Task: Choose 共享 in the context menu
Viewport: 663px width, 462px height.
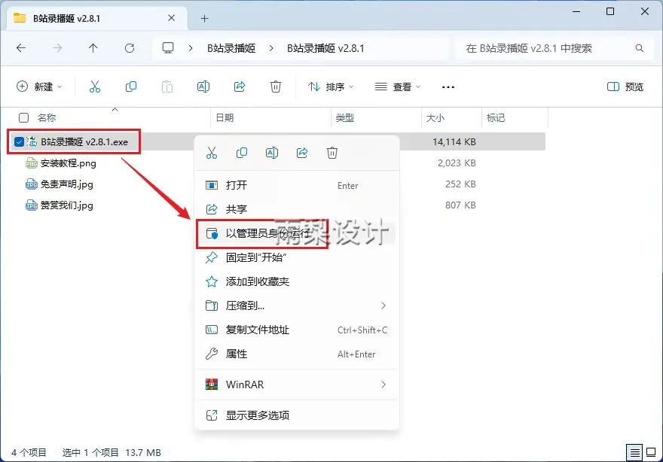Action: pos(297,209)
